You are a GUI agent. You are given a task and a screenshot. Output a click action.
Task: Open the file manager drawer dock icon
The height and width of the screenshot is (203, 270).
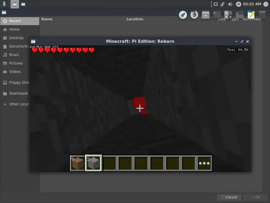point(206,15)
